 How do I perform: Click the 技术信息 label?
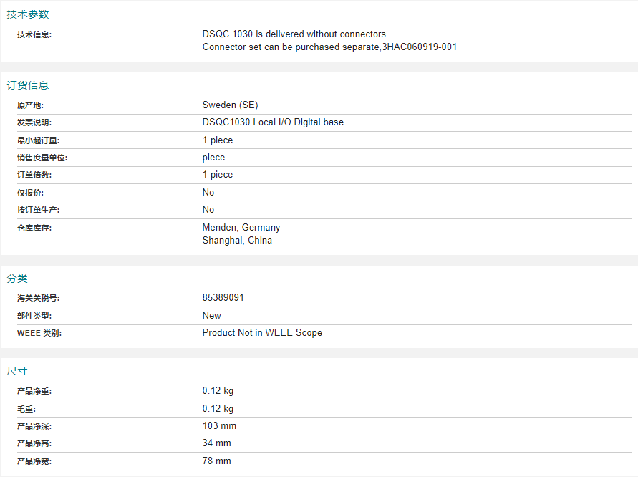pyautogui.click(x=34, y=34)
